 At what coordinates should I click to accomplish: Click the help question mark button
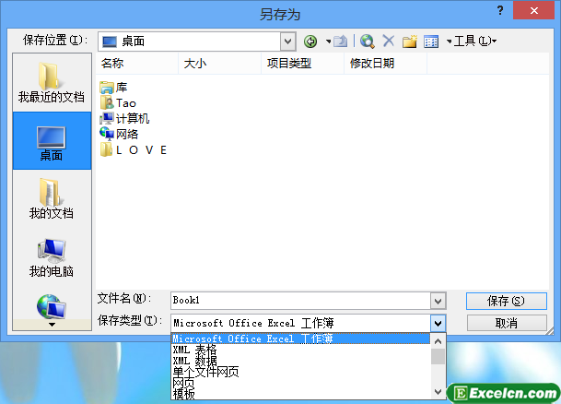click(x=500, y=10)
